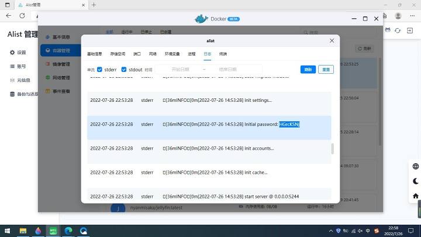Switch to the 网络 tab
421x237 pixels.
point(153,54)
